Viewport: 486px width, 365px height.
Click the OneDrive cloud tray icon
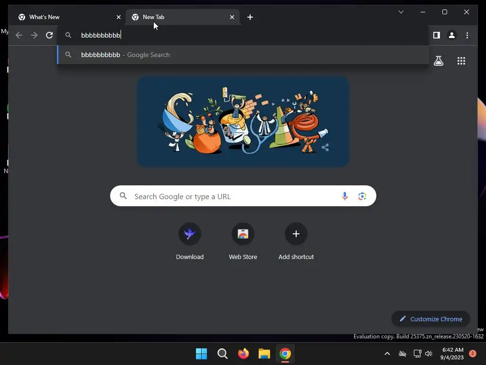point(402,354)
